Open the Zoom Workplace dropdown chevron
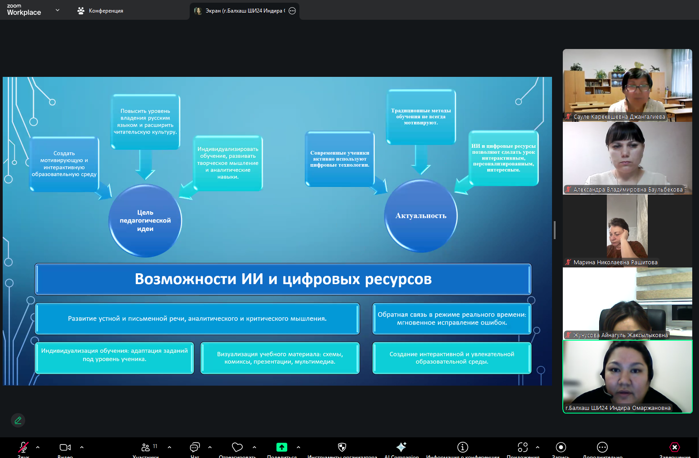Viewport: 699px width, 458px height. pos(58,10)
